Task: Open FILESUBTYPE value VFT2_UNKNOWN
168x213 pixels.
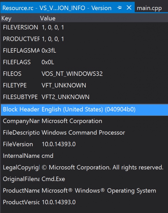Action: pos(66,97)
